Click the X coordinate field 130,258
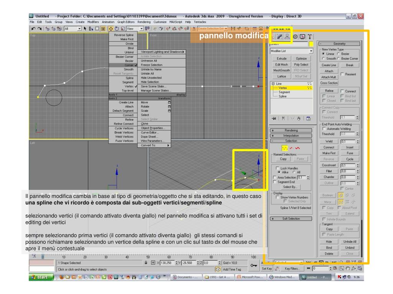Screen dimensions: 393x294 167,263
